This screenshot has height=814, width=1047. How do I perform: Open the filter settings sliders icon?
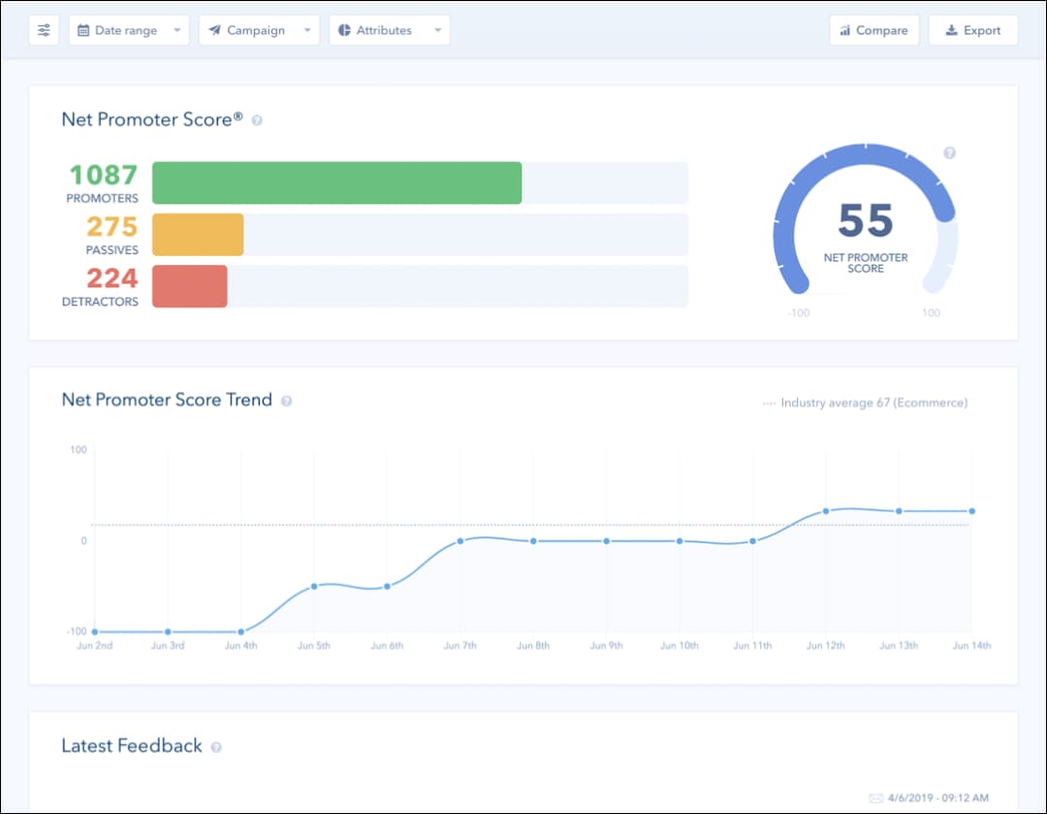click(x=44, y=30)
